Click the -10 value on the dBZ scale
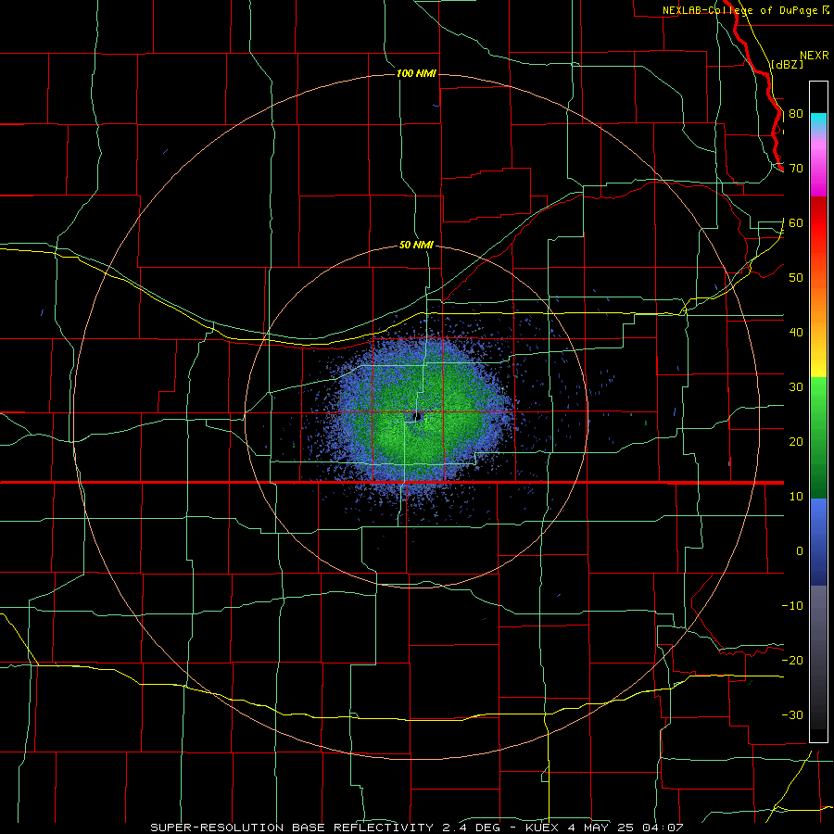 click(x=792, y=606)
